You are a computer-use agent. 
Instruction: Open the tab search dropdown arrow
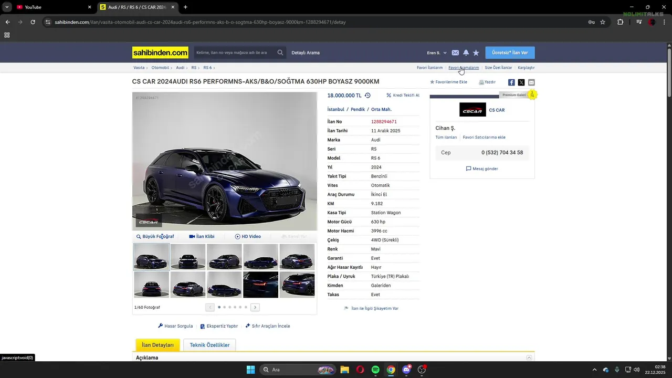[7, 7]
